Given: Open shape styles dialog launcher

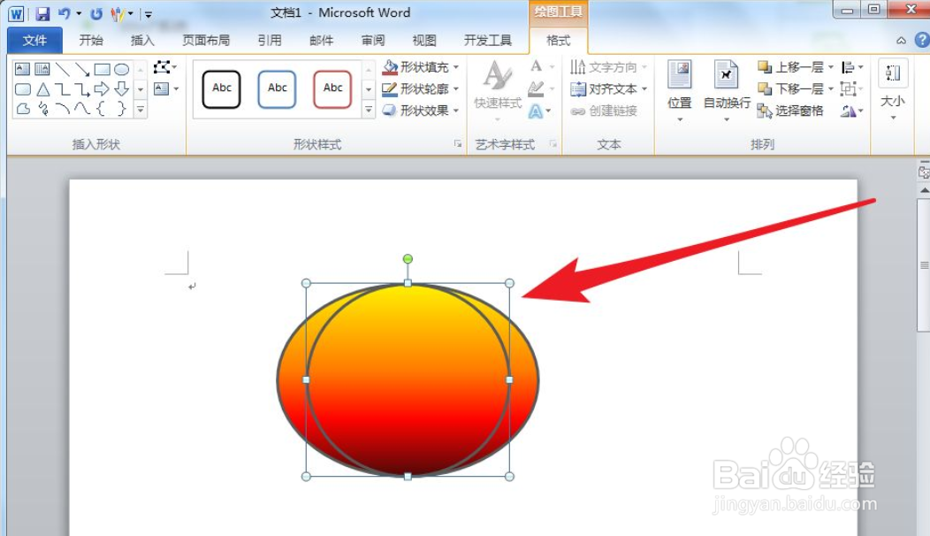Looking at the screenshot, I should 457,143.
